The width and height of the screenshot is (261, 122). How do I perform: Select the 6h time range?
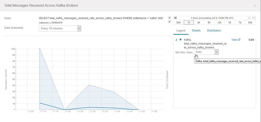click(x=209, y=23)
